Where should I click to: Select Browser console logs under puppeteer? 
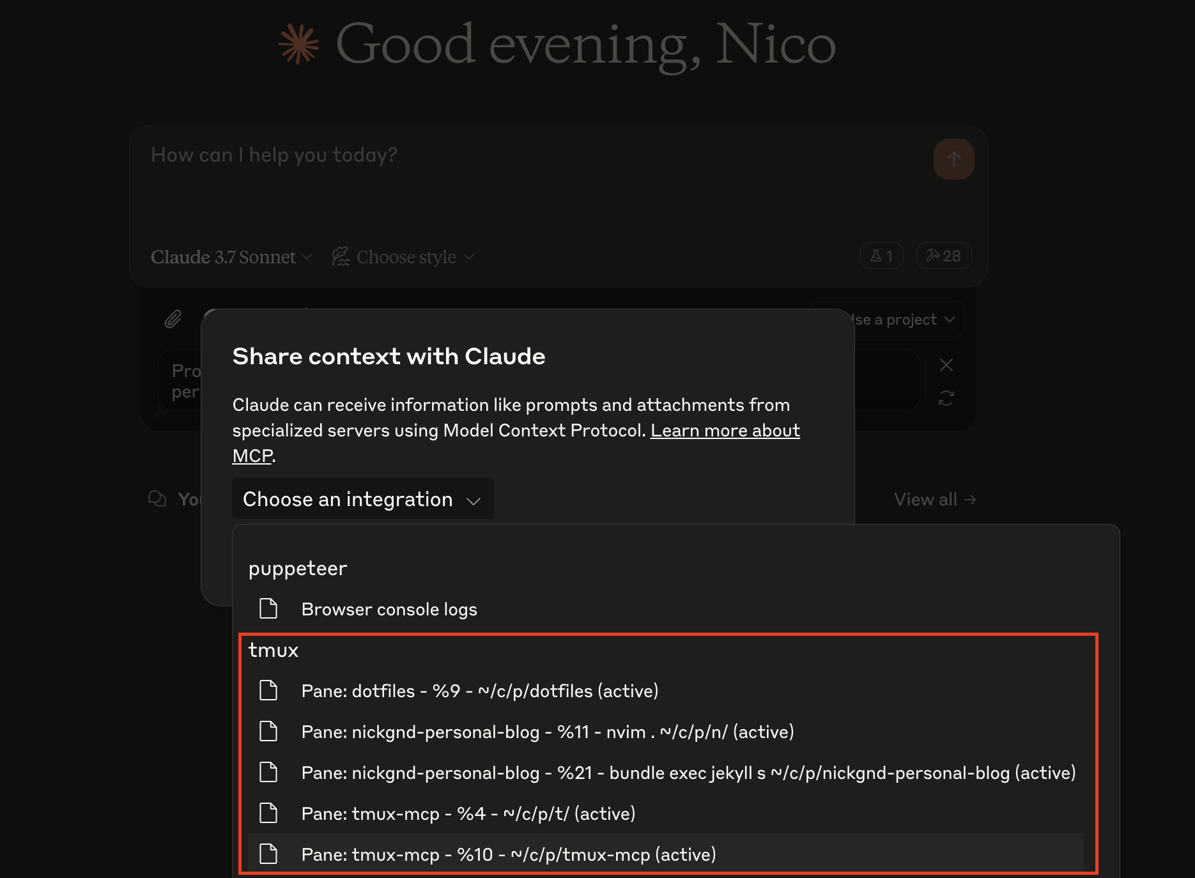[389, 610]
